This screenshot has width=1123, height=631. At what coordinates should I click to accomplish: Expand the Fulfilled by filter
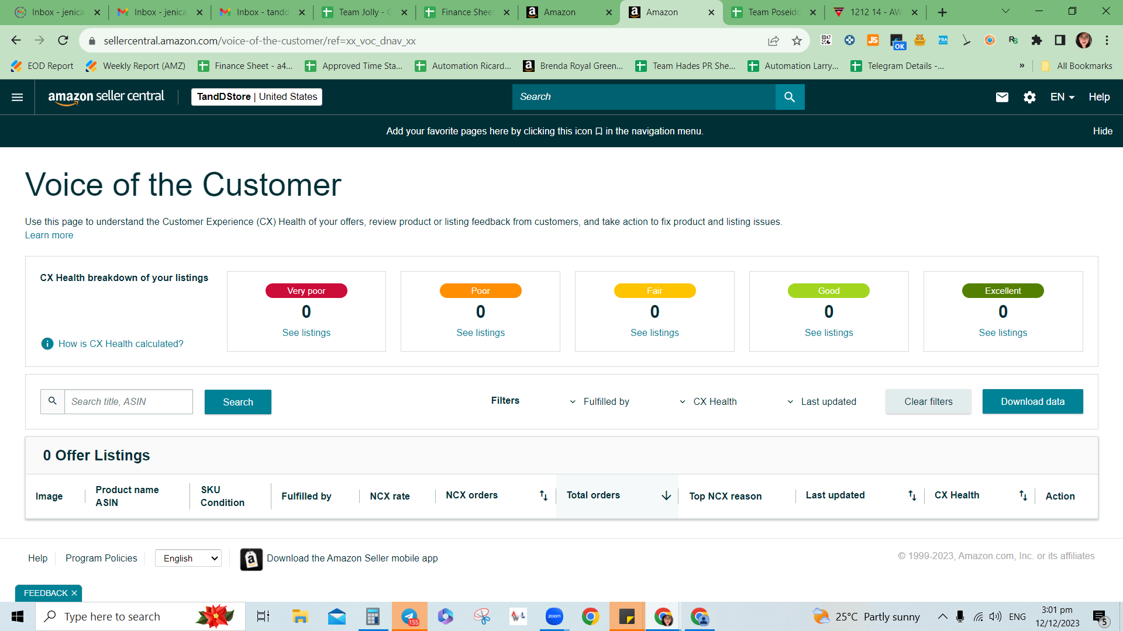coord(600,401)
